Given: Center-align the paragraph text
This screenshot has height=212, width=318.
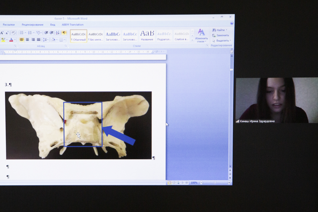Looking at the screenshot, I should click(27, 40).
